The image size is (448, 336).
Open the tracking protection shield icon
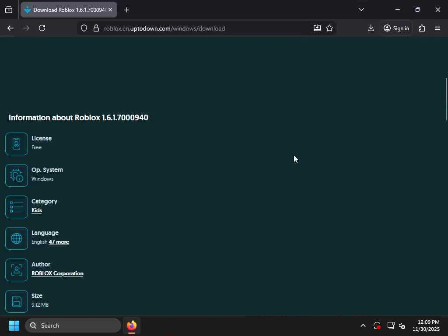pyautogui.click(x=84, y=28)
